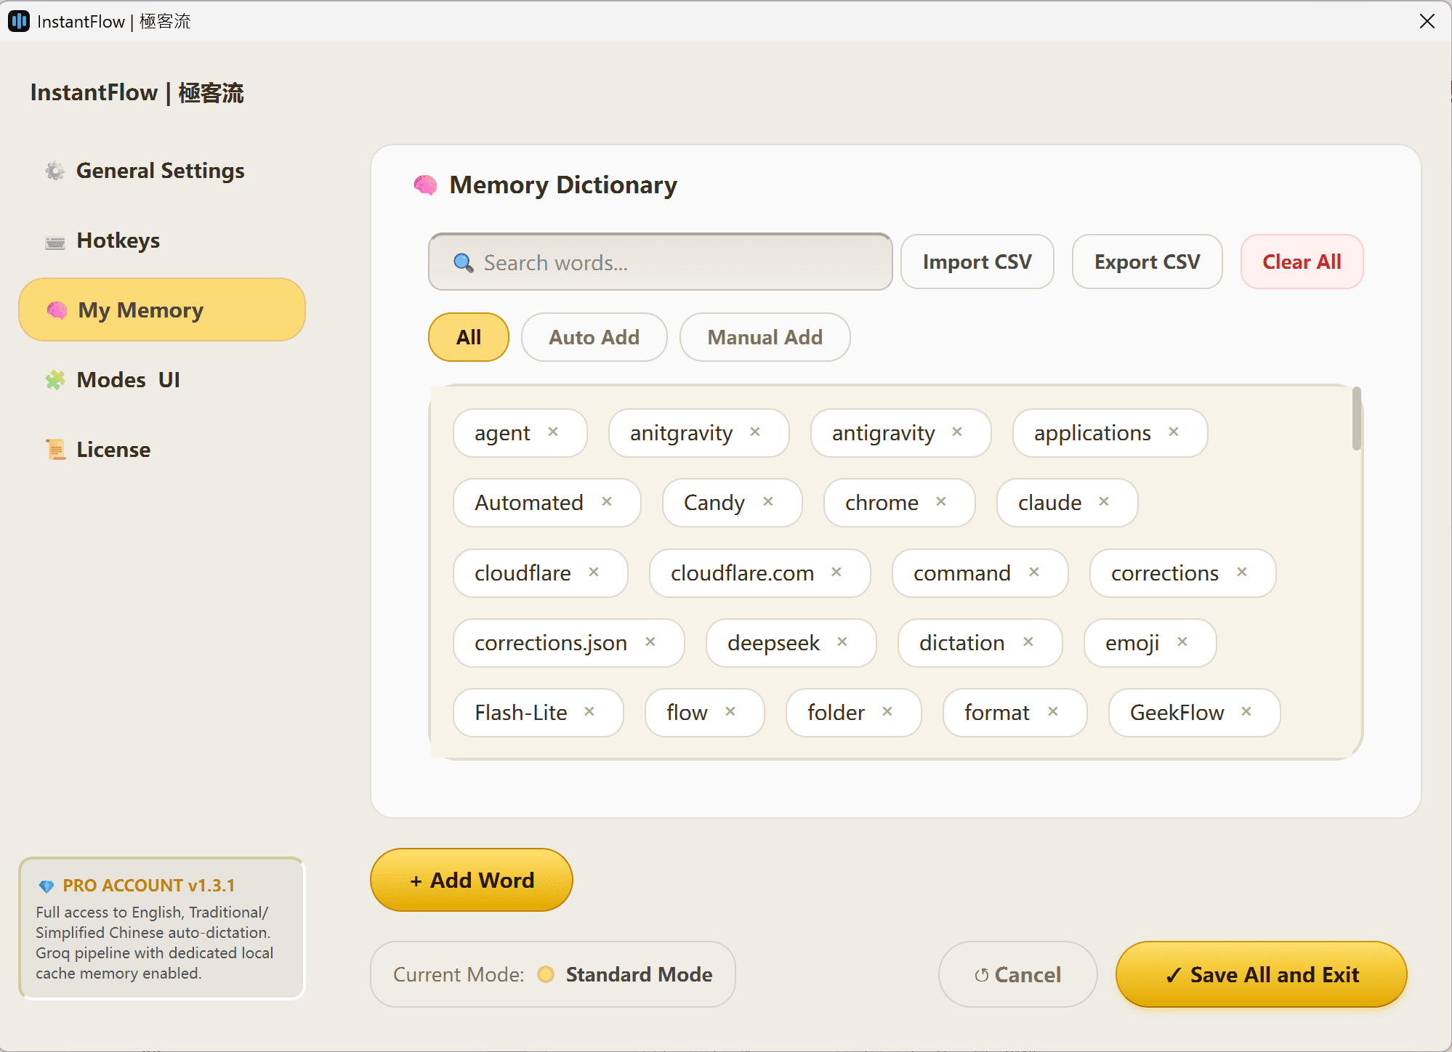Click the 'Memory Dictionary' heading text

click(563, 185)
